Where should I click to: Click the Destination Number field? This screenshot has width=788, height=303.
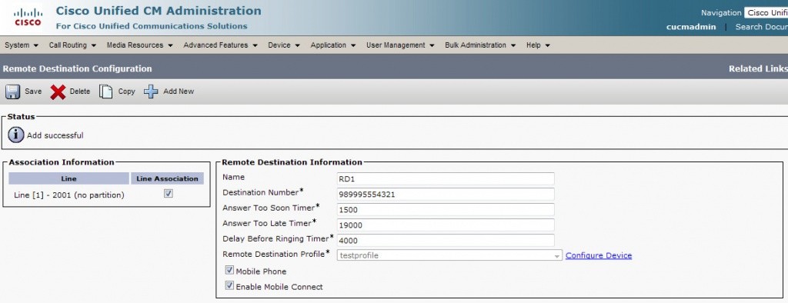coord(446,194)
